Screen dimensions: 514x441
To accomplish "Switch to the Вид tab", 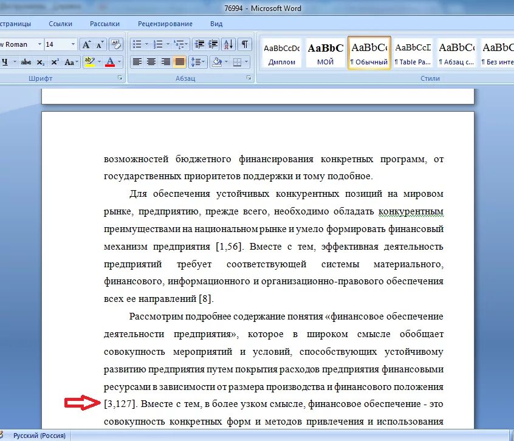I will (x=216, y=24).
